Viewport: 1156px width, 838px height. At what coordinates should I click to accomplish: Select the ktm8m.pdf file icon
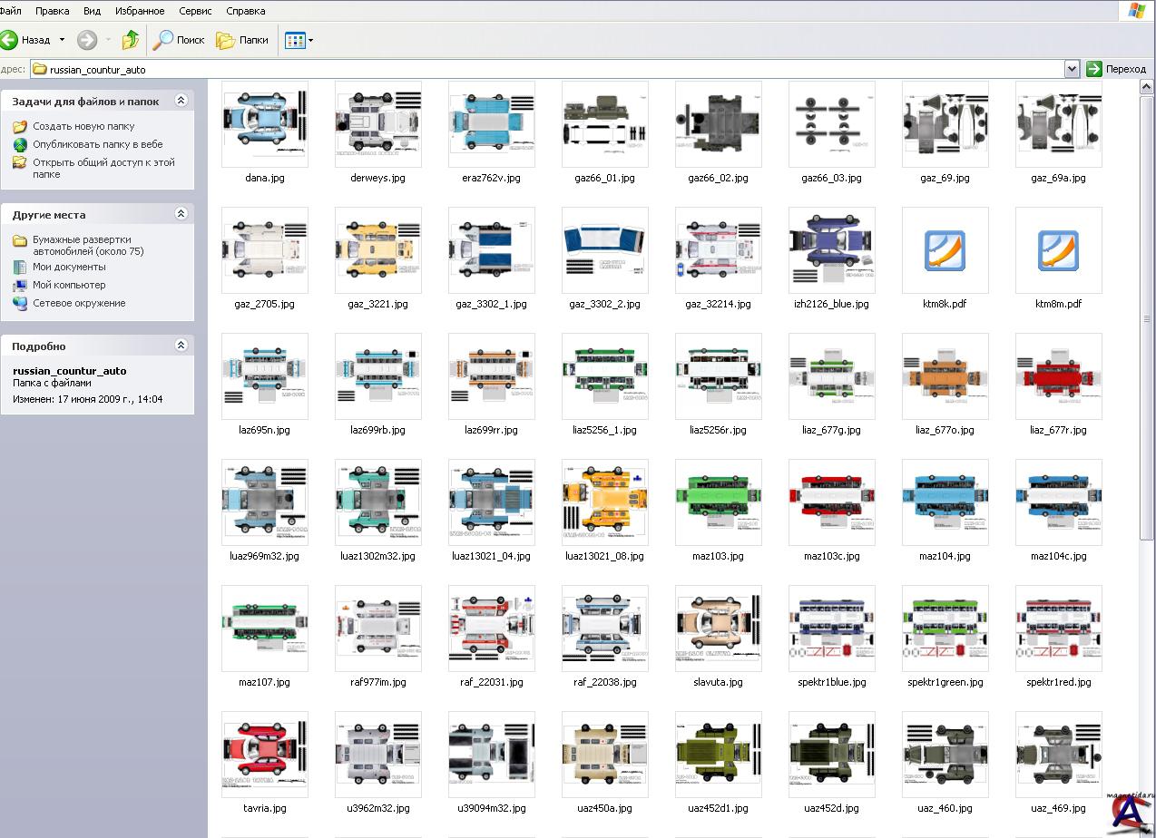point(1058,251)
